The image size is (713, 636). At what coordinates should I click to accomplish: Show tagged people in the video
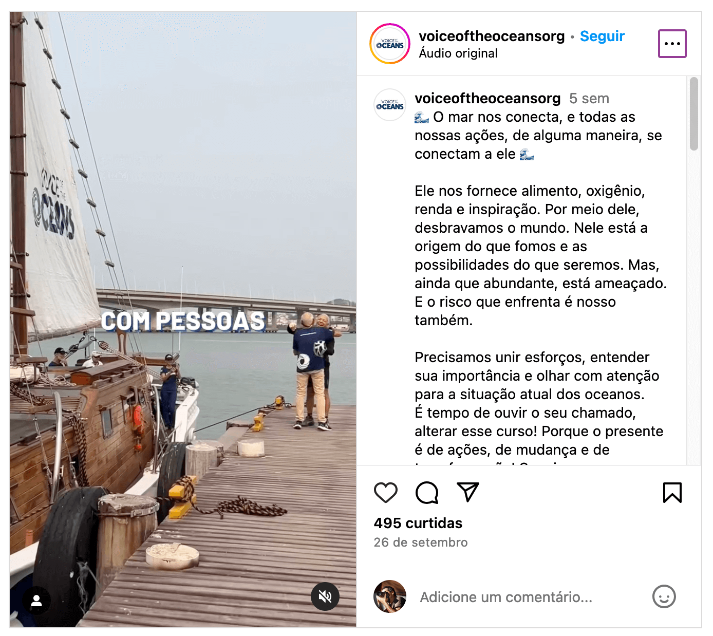[36, 601]
